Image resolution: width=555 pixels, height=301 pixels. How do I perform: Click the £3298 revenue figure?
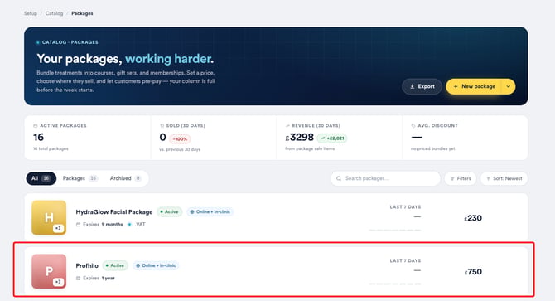(299, 138)
